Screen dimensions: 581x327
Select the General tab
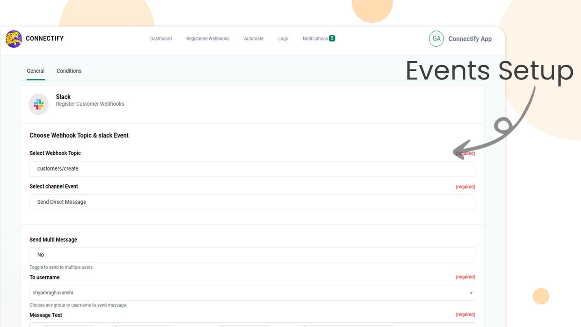tap(35, 71)
